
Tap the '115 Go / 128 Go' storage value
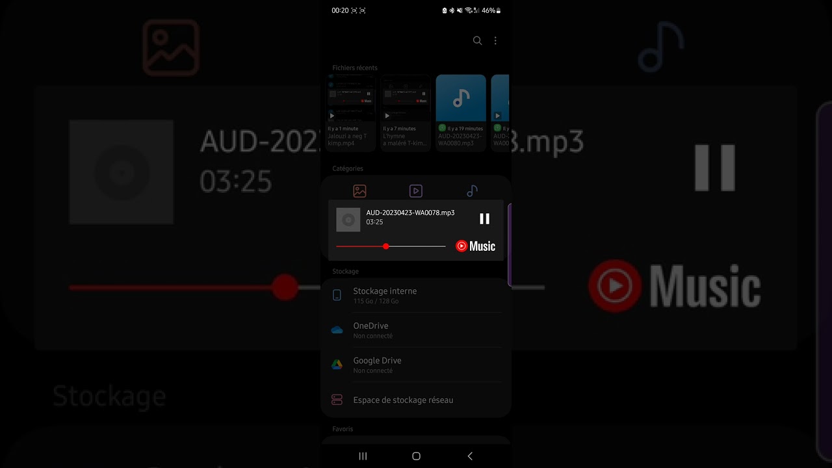[x=376, y=302]
